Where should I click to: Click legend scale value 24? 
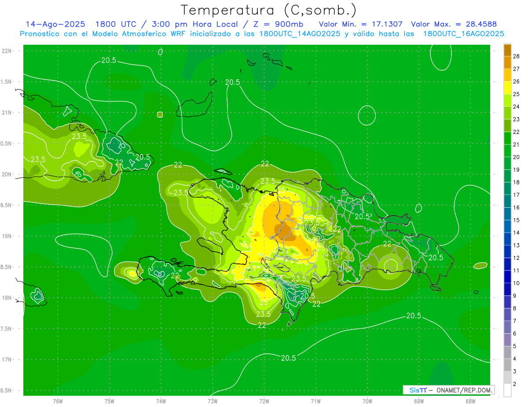[x=517, y=107]
